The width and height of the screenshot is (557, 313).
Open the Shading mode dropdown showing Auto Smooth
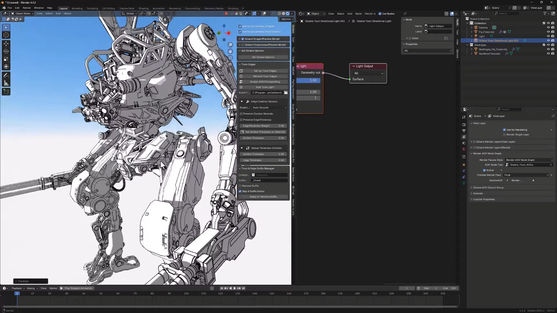[269, 108]
